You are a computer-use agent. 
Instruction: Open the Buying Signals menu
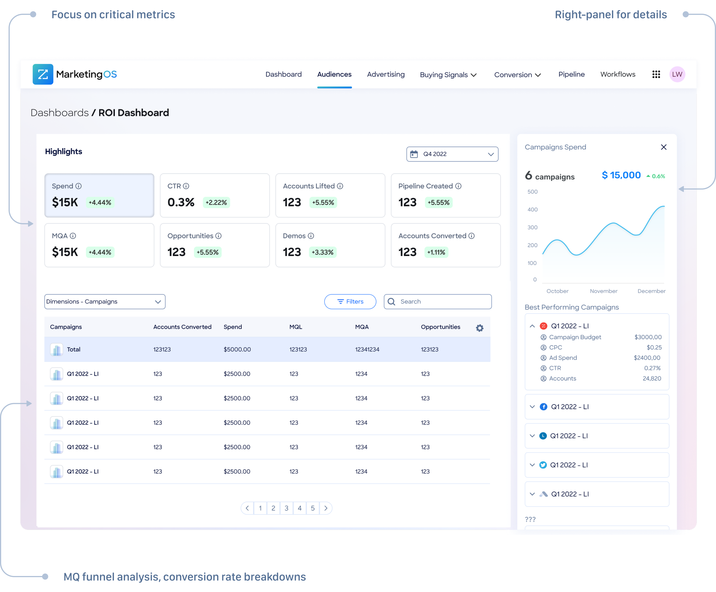point(448,75)
